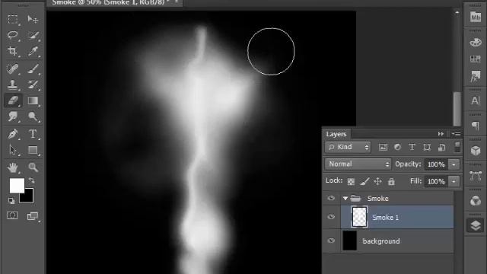Lock image pixels with brush icon
The width and height of the screenshot is (487, 274).
pos(364,181)
